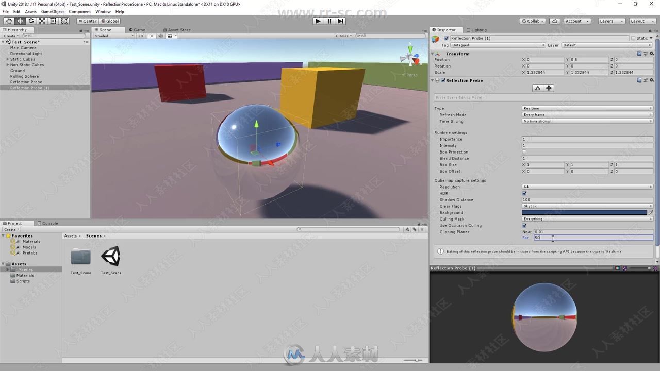
Task: Open Transform help reference icon
Action: (639, 53)
